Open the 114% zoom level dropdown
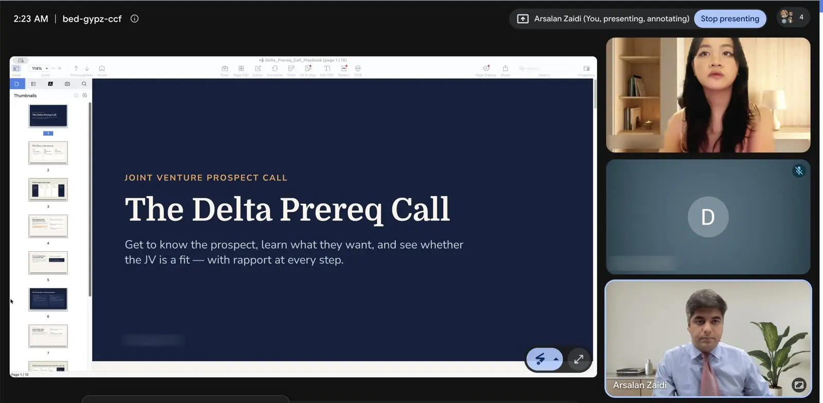 click(x=40, y=68)
